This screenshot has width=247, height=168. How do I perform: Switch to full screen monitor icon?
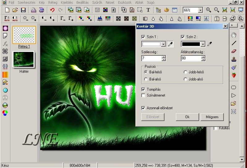(x=241, y=10)
